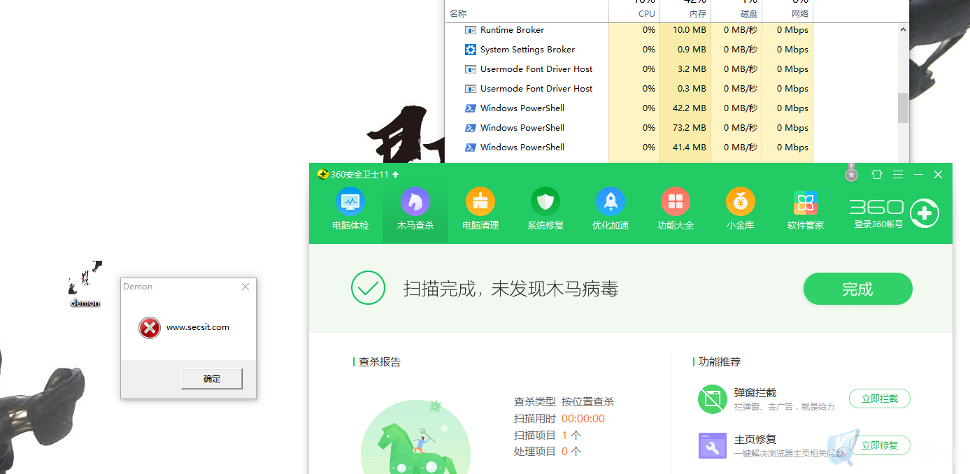Select the demon desktop shortcut icon
The width and height of the screenshot is (970, 474).
[85, 283]
